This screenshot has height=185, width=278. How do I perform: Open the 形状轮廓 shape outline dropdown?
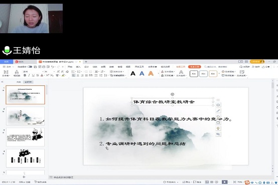point(229,76)
